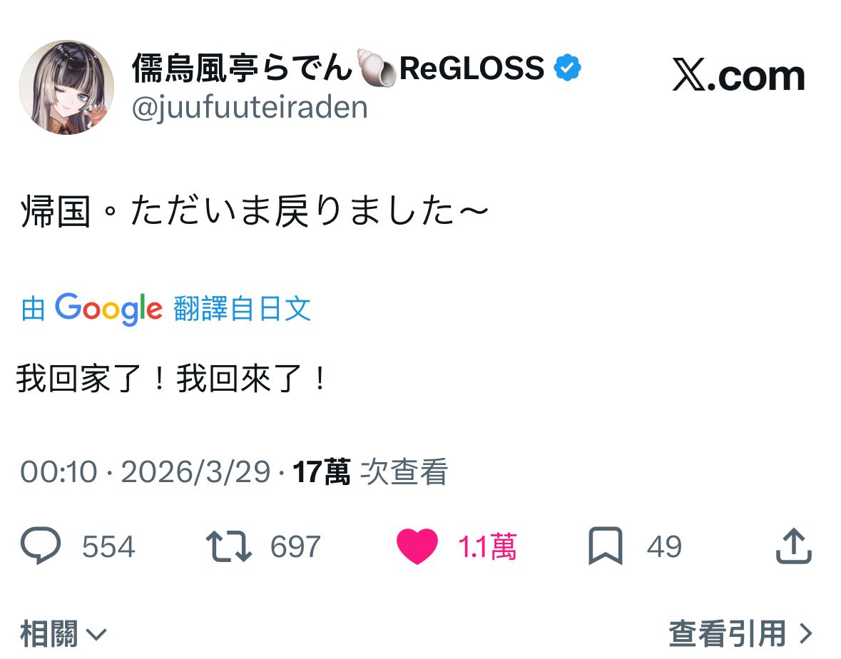841x659 pixels.
Task: Toggle the bookmark icon on the post
Action: (x=605, y=546)
